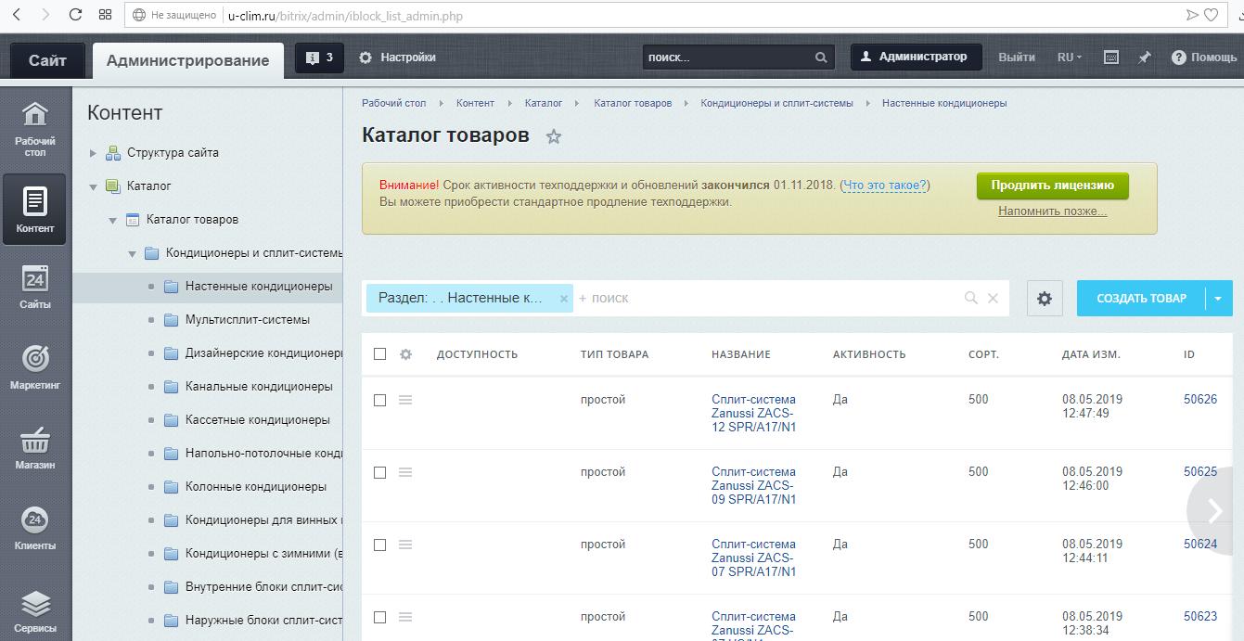Collapse the Каталог tree node
Image resolution: width=1244 pixels, height=641 pixels.
[x=93, y=186]
